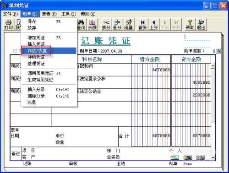This screenshot has width=229, height=173.
Task: Click the 插分 insert entry icon
Action: (x=106, y=25)
